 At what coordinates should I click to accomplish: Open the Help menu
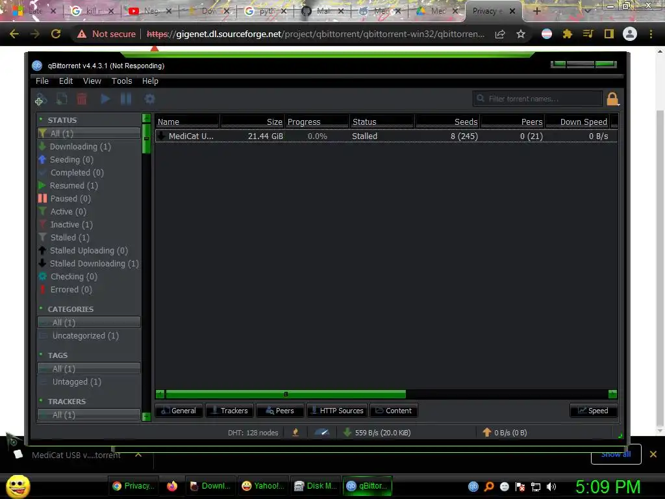click(150, 81)
